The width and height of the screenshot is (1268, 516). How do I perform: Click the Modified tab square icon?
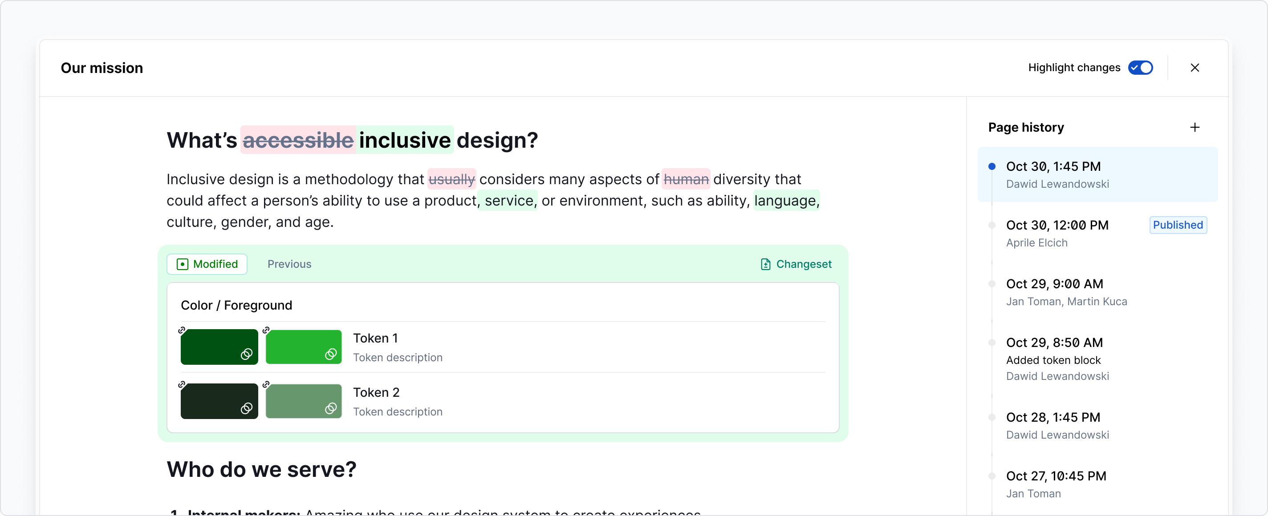(x=182, y=264)
